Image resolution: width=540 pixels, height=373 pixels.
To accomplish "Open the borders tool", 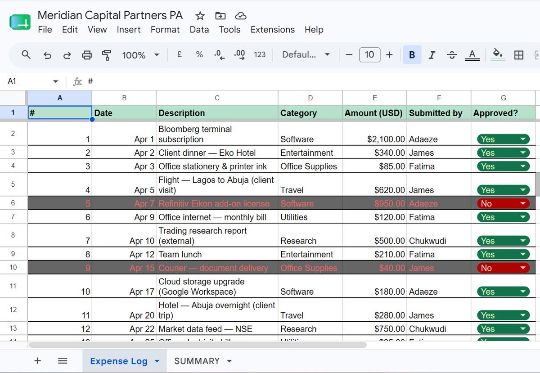I will click(519, 55).
